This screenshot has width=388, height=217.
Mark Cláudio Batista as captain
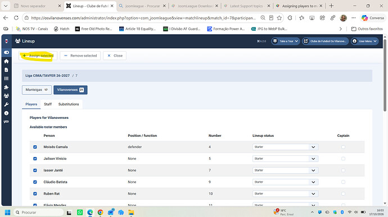343,182
